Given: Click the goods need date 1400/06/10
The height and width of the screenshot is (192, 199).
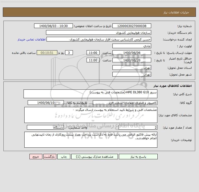Looking at the screenshot, I should (46, 103).
